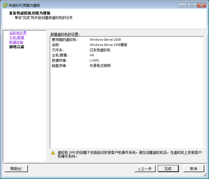This screenshot has width=209, height=179.
Task: Go to the 名称和位置 step
Action: tap(18, 33)
